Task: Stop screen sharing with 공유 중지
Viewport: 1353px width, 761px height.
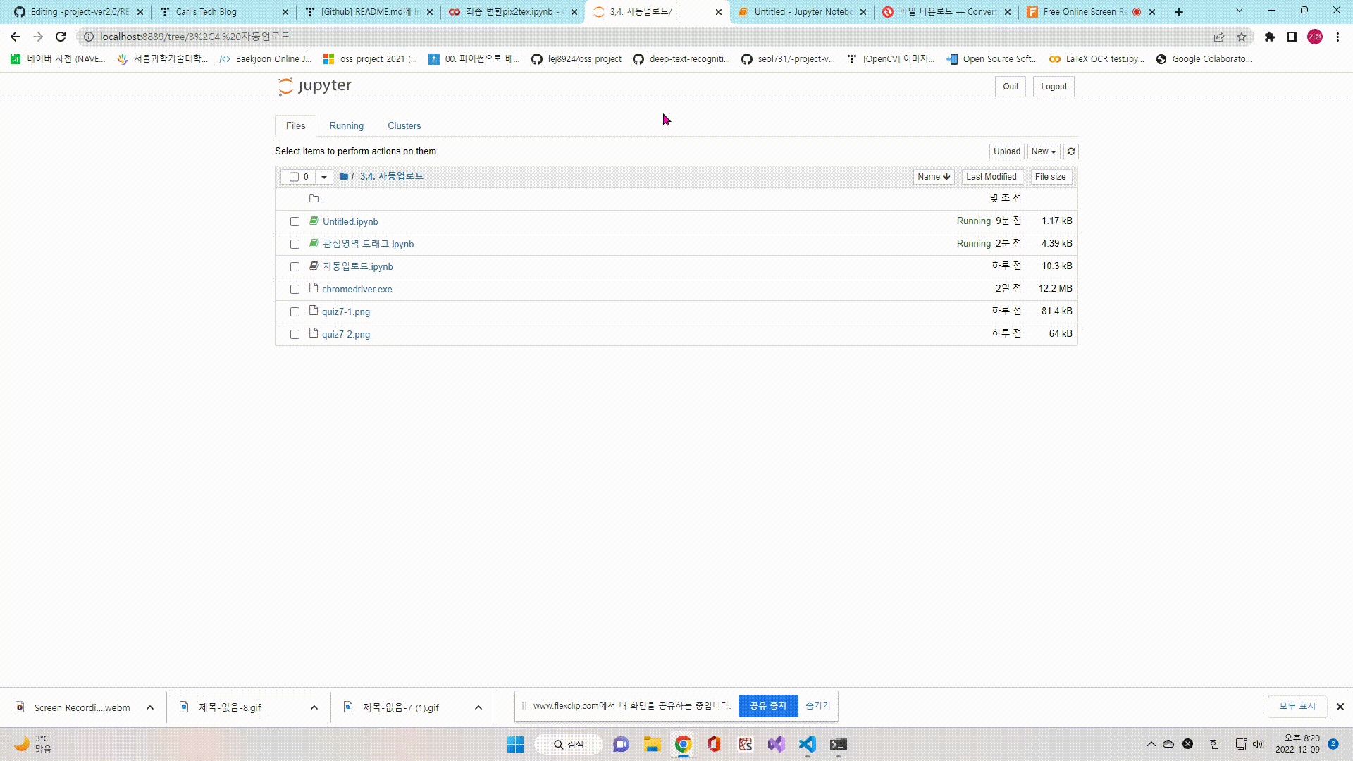Action: (768, 705)
